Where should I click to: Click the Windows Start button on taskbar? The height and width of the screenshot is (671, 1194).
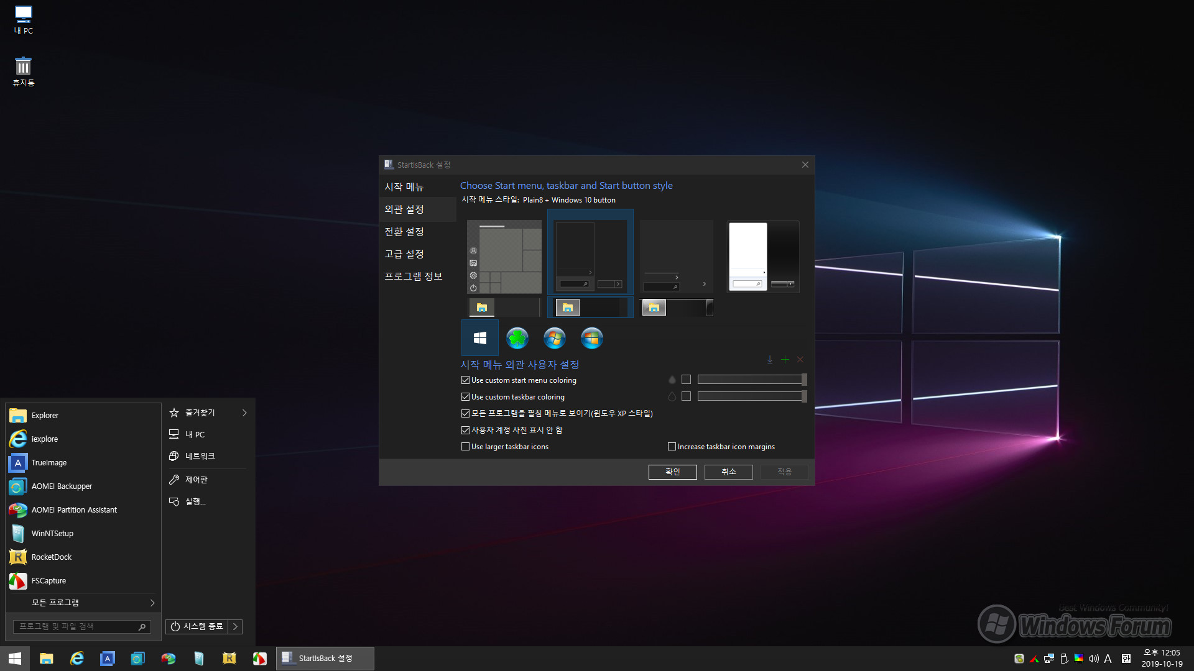[15, 659]
